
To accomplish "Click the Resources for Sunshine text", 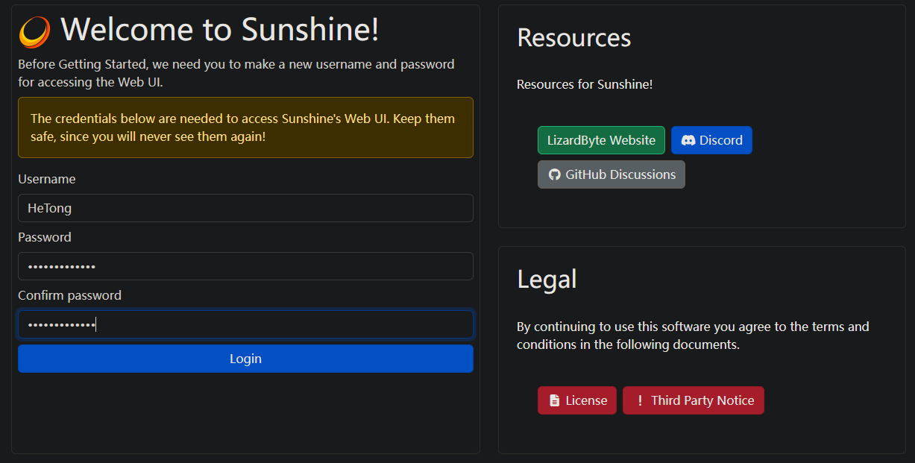I will pos(585,84).
